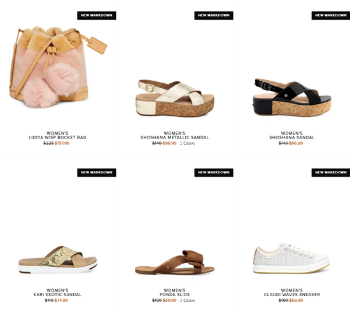
Task: Open the Lidiya Wisp Bucket Bag image
Action: point(58,67)
